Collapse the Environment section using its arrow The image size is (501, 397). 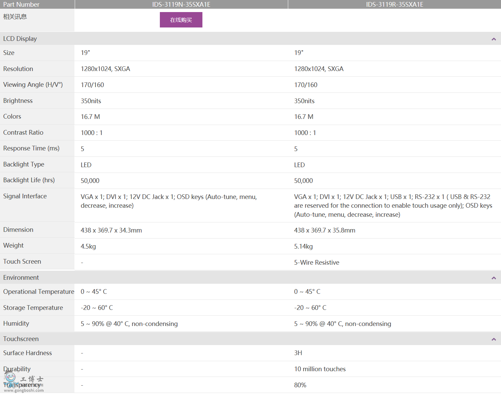[x=493, y=278]
